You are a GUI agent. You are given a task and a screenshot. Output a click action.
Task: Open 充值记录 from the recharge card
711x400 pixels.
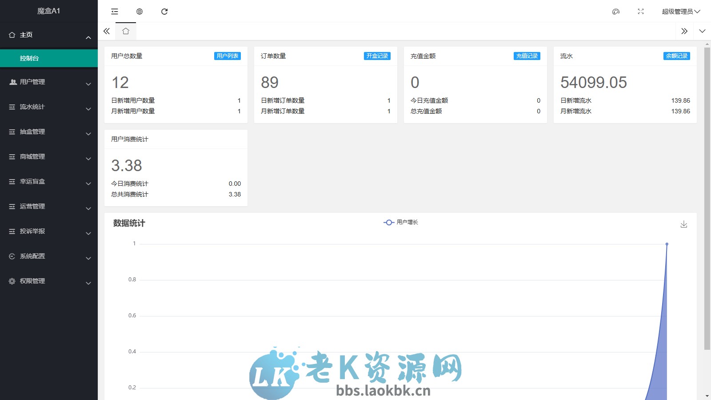pyautogui.click(x=526, y=56)
